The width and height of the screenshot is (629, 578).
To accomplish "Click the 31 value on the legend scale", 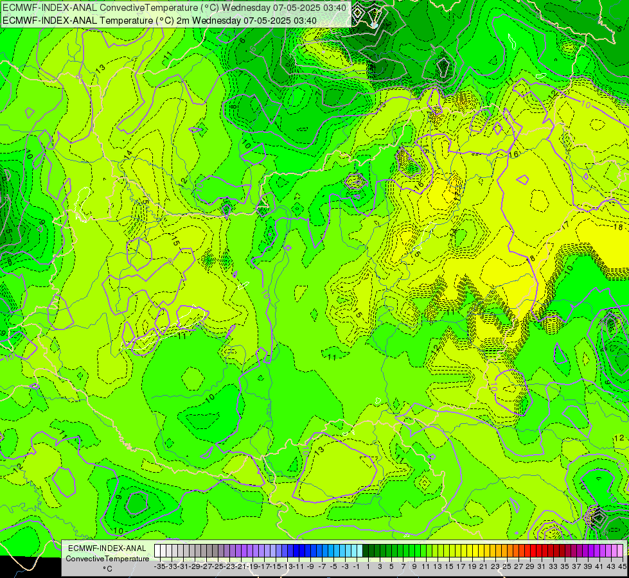I will pos(542,566).
